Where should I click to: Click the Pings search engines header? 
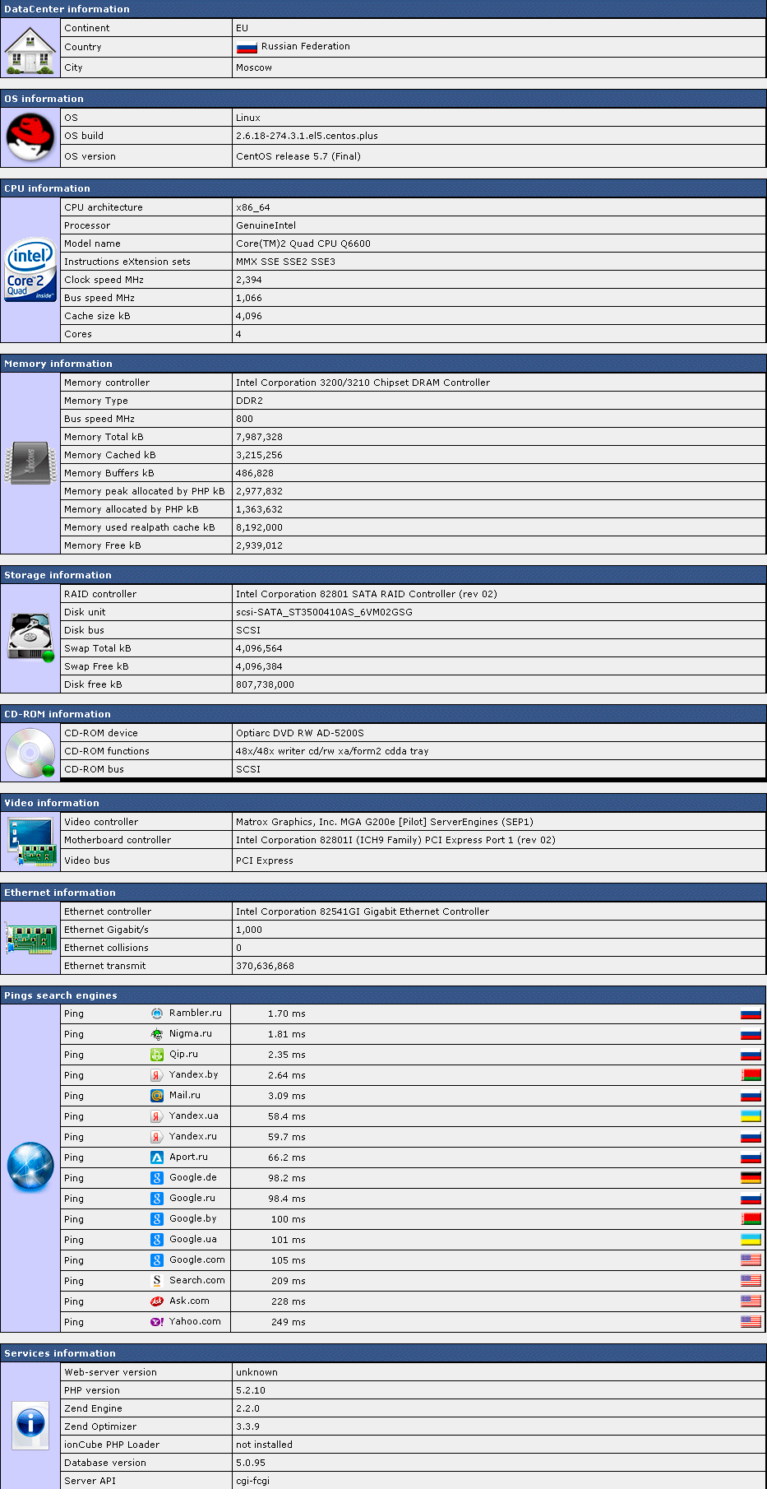point(383,995)
